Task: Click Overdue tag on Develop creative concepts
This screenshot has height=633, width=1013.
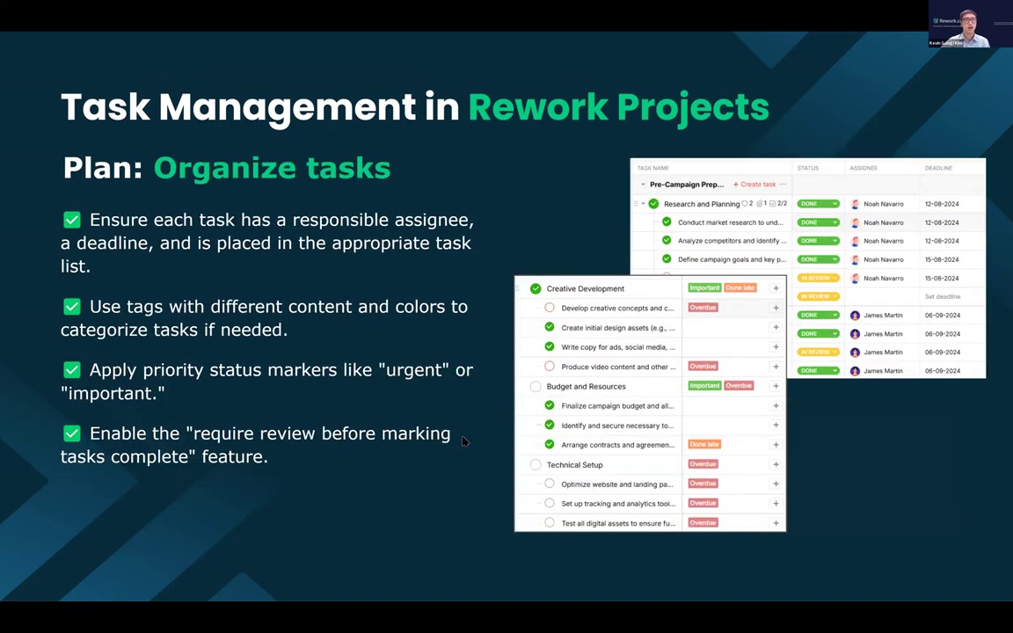Action: click(x=703, y=308)
